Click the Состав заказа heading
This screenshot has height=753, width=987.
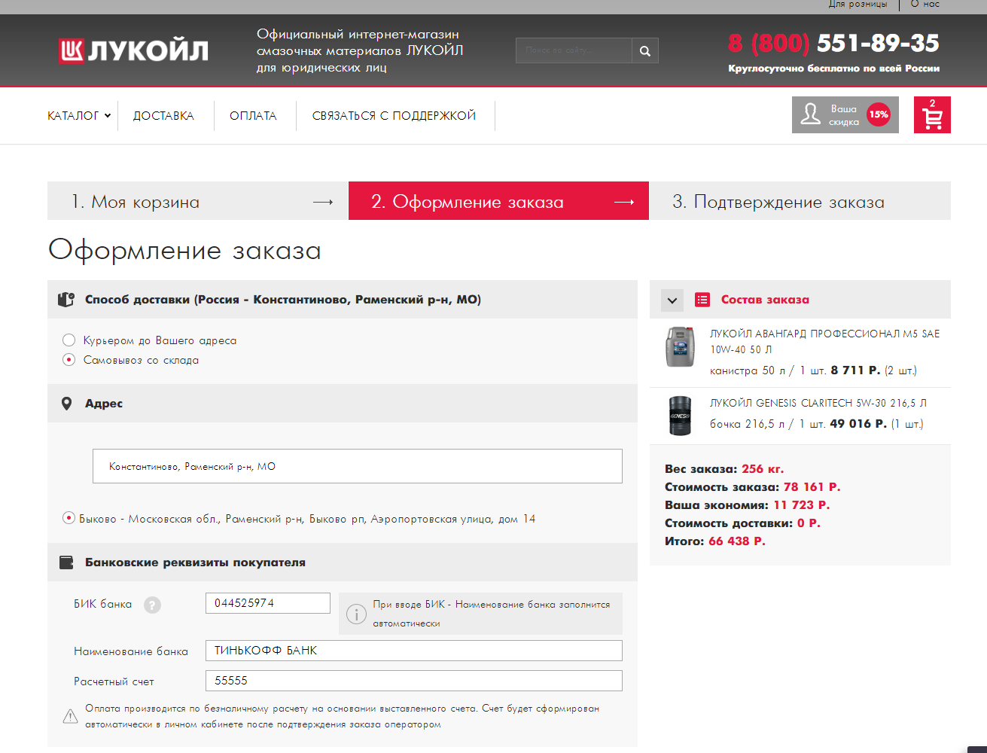[765, 300]
